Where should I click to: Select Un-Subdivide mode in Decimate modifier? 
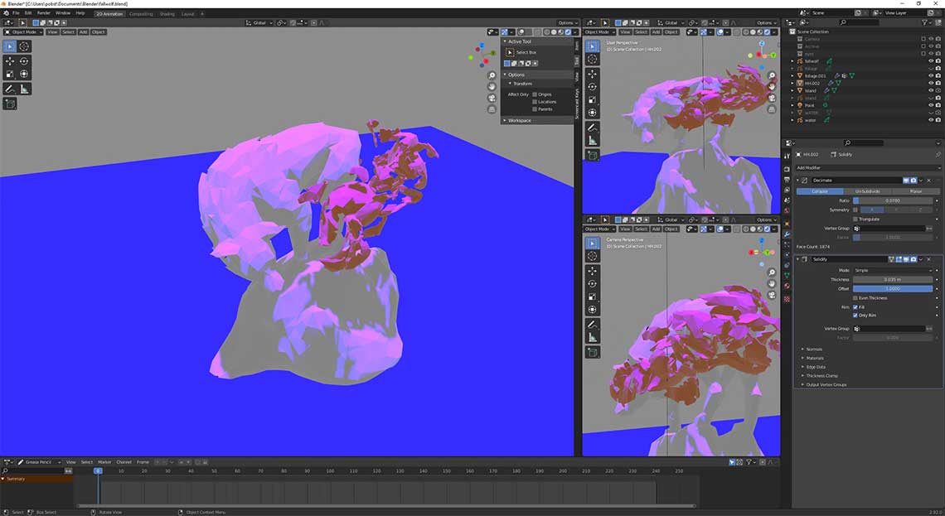point(868,191)
